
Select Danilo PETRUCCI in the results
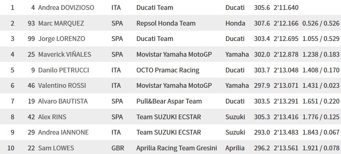pos(63,70)
